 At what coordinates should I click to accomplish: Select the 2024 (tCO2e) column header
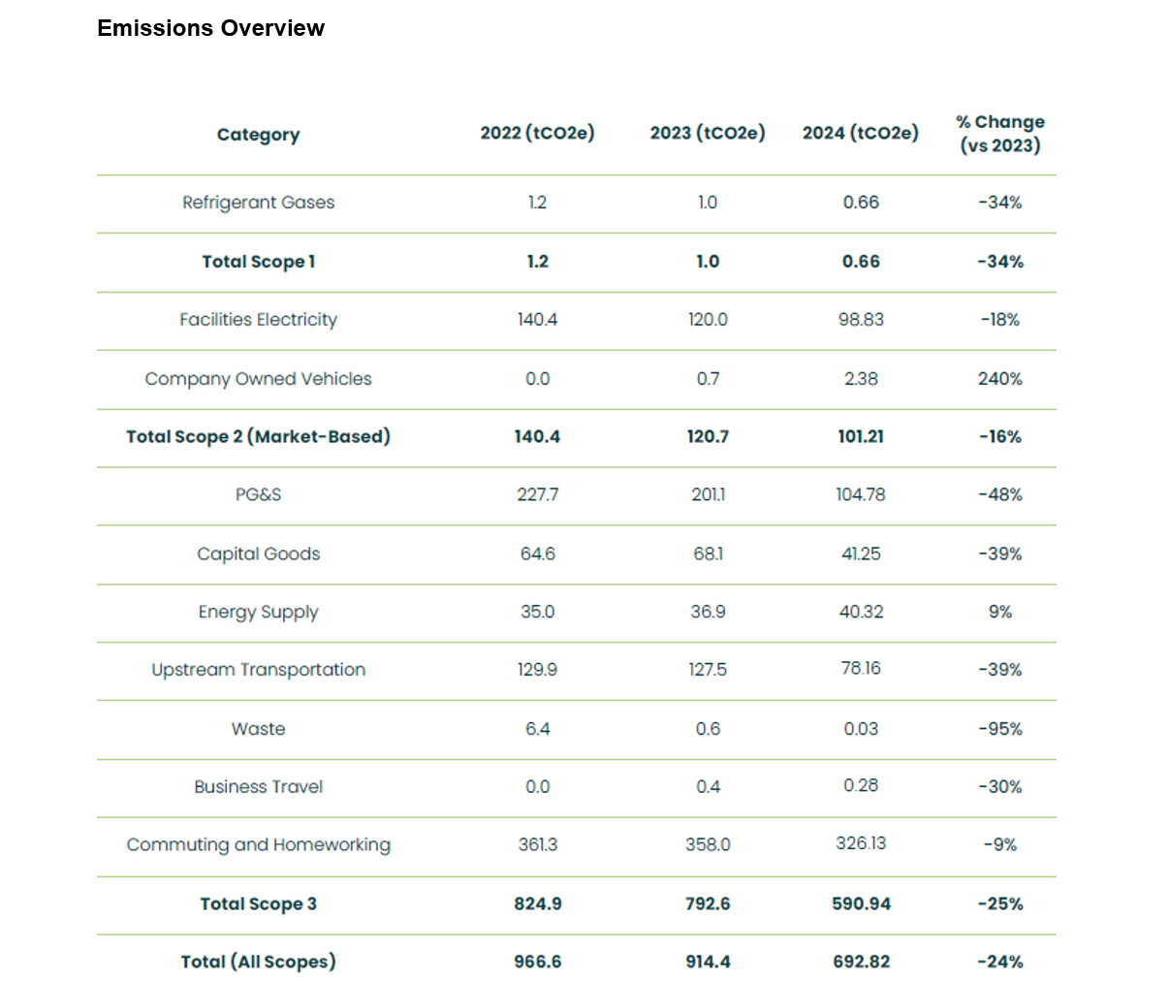860,133
